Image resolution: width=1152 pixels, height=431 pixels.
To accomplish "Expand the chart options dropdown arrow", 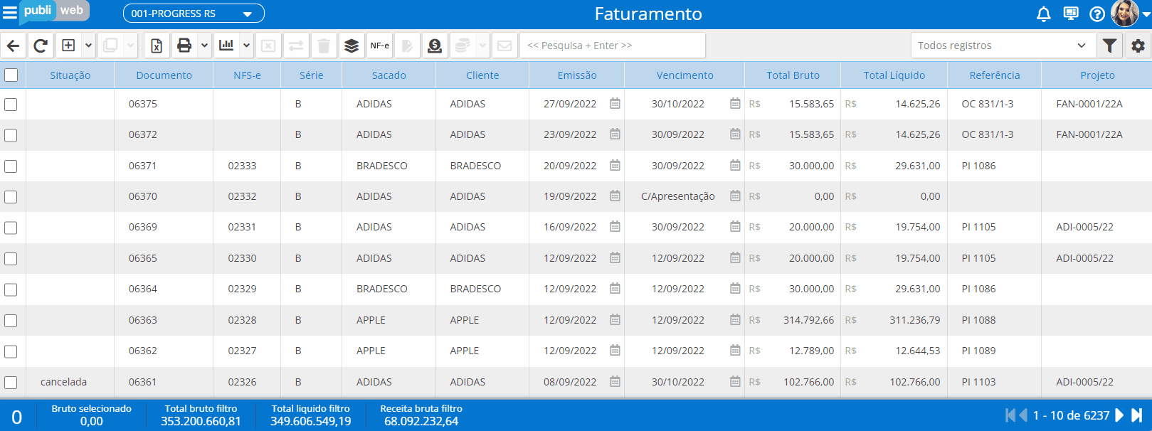I will (246, 46).
